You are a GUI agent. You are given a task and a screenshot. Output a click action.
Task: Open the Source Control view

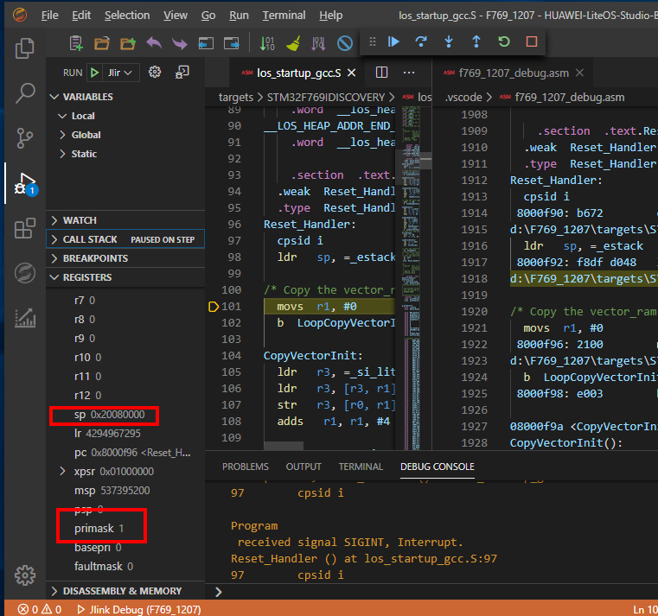pos(25,137)
